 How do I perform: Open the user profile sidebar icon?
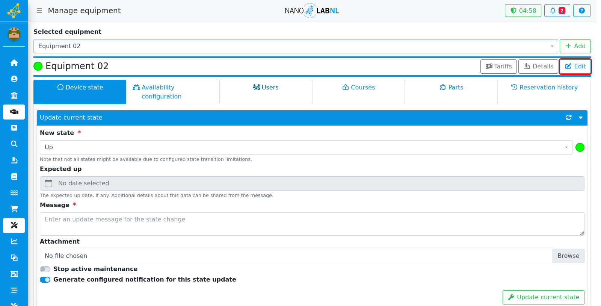click(14, 79)
